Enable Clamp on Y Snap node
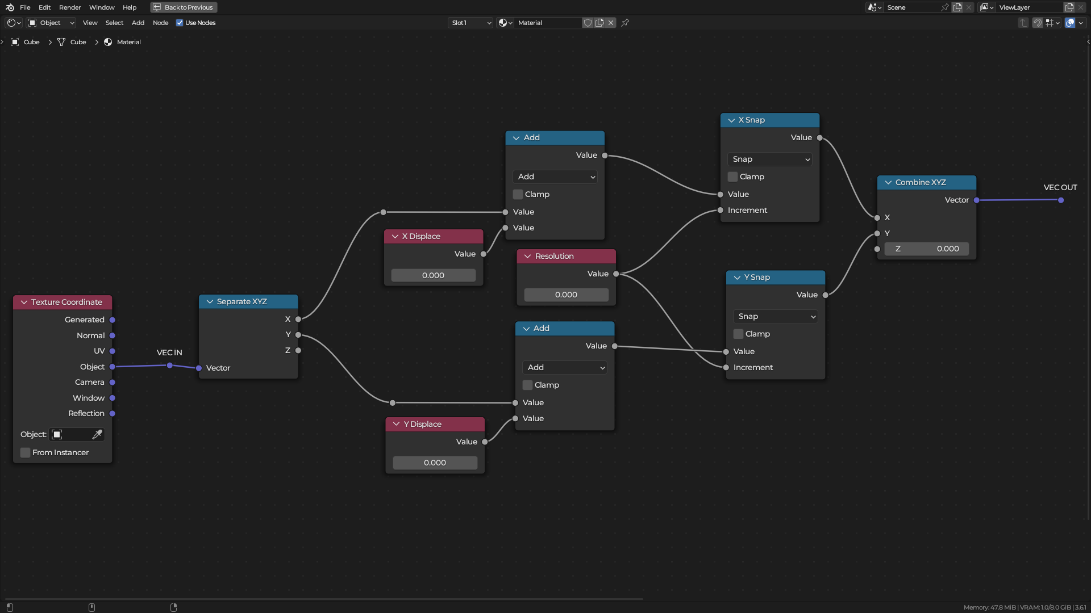1091x613 pixels. [738, 334]
